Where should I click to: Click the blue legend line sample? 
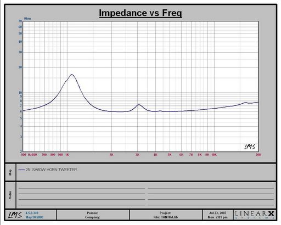[x=21, y=170]
